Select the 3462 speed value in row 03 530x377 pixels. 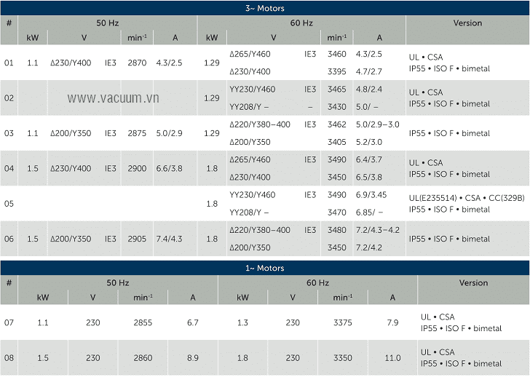[x=336, y=124]
